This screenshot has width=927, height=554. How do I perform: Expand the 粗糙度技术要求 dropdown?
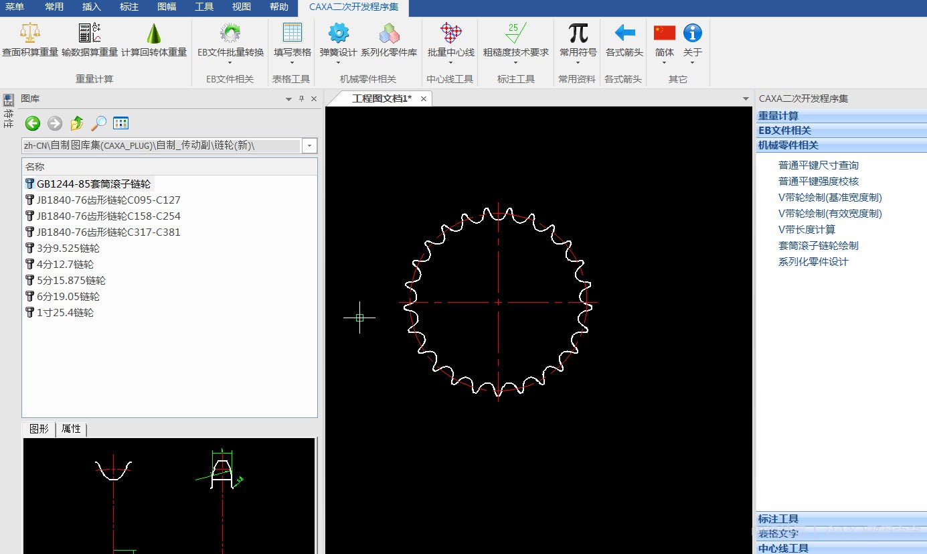pyautogui.click(x=515, y=63)
